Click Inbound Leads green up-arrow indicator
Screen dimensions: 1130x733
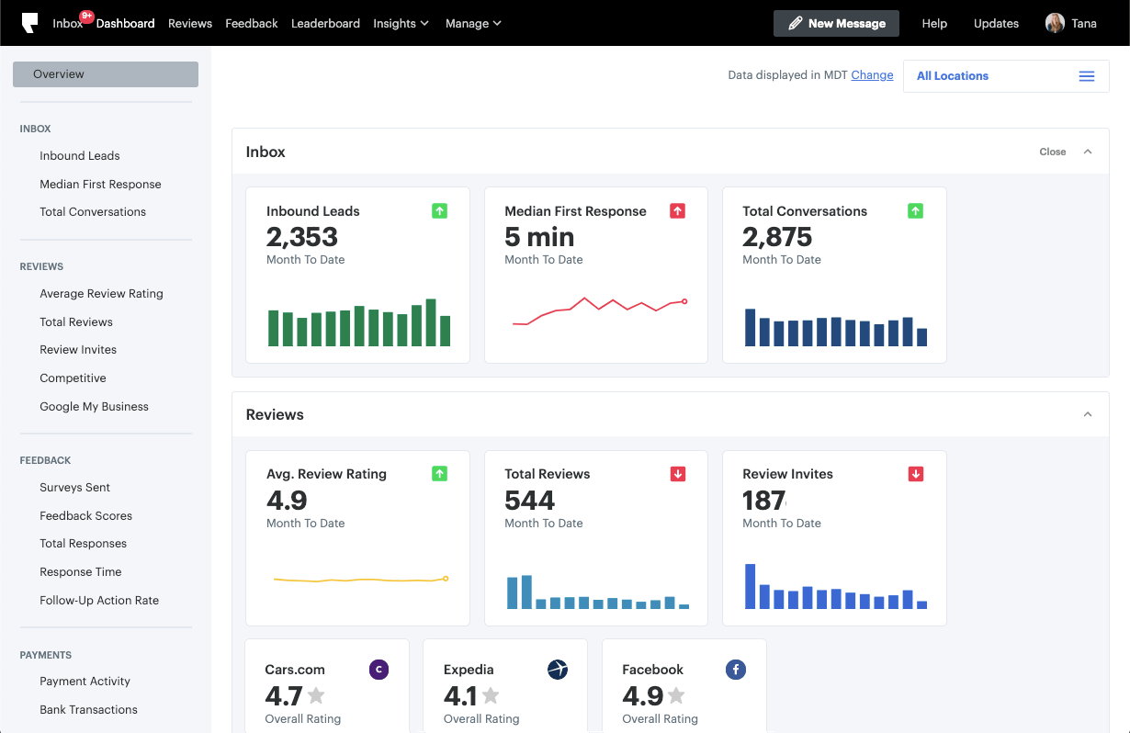439,211
